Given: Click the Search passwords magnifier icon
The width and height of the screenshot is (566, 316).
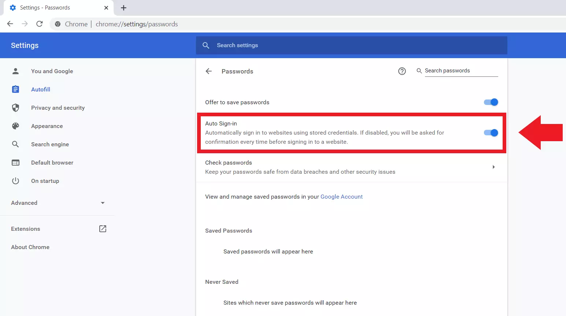Looking at the screenshot, I should click(x=419, y=71).
